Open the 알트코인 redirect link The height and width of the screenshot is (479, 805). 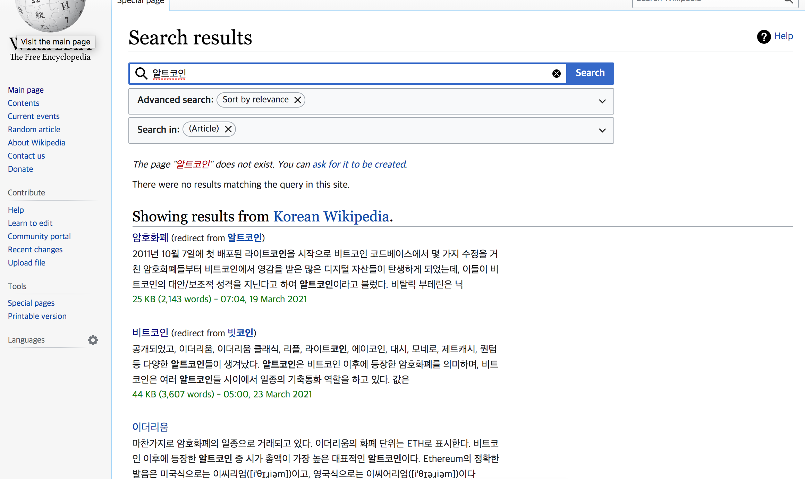click(245, 238)
